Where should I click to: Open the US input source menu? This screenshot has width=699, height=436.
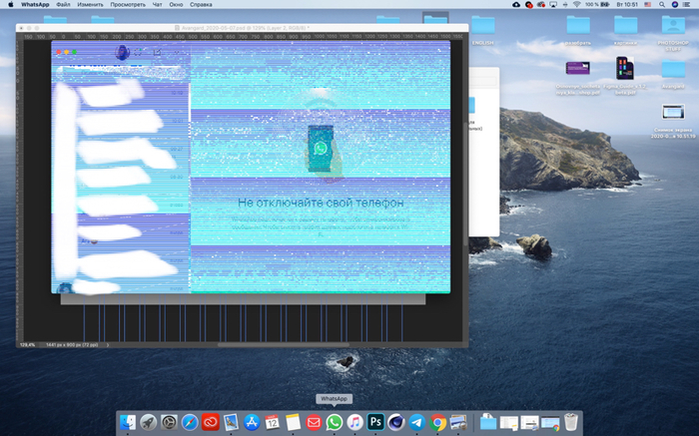point(646,5)
